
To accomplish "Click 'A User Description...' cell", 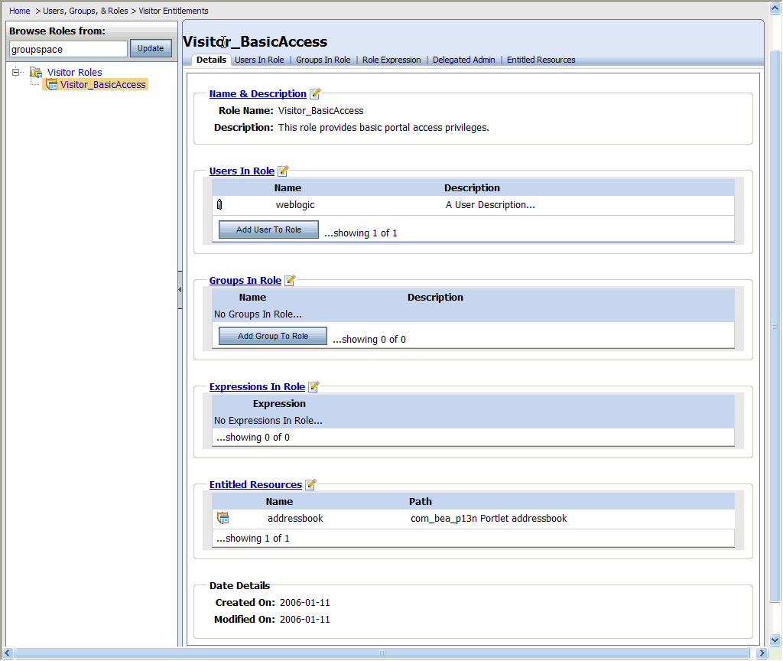I will pyautogui.click(x=490, y=205).
